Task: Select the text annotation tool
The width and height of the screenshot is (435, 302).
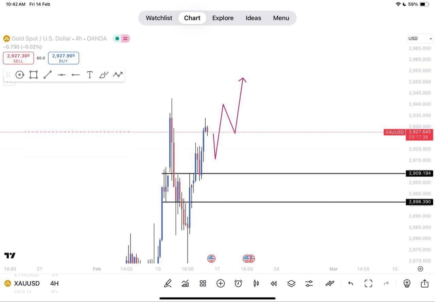Action: 90,75
